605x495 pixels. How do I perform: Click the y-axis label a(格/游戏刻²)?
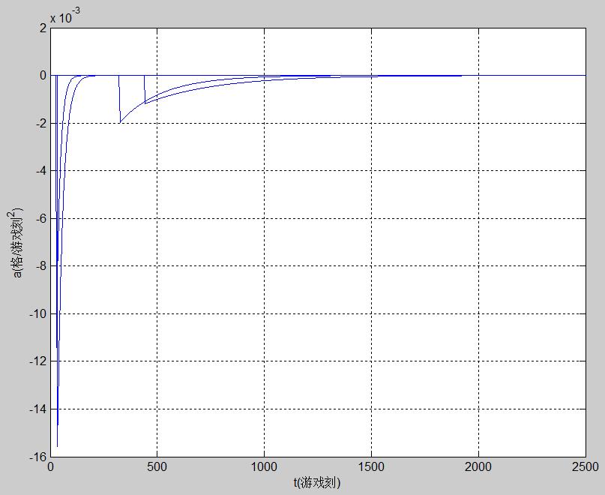[x=16, y=242]
